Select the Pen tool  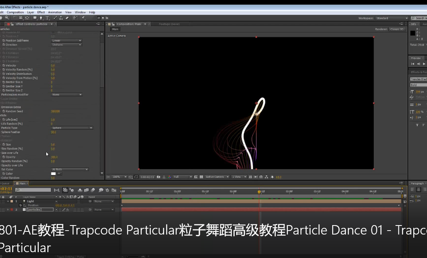pos(41,18)
